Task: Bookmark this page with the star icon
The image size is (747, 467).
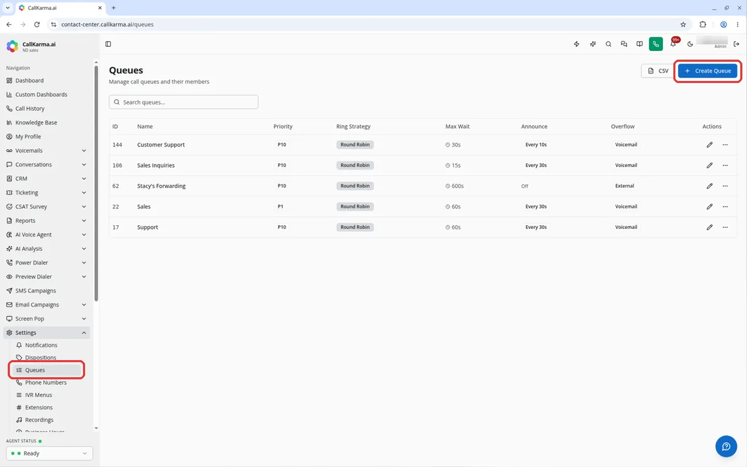Action: 683,24
